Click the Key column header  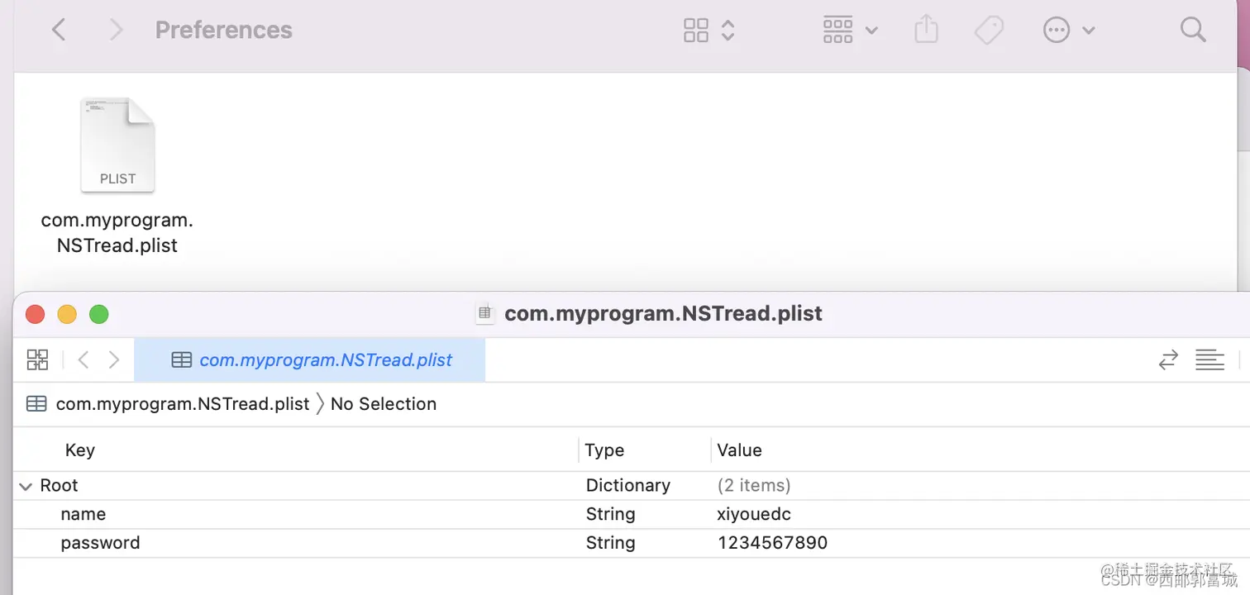pos(80,450)
